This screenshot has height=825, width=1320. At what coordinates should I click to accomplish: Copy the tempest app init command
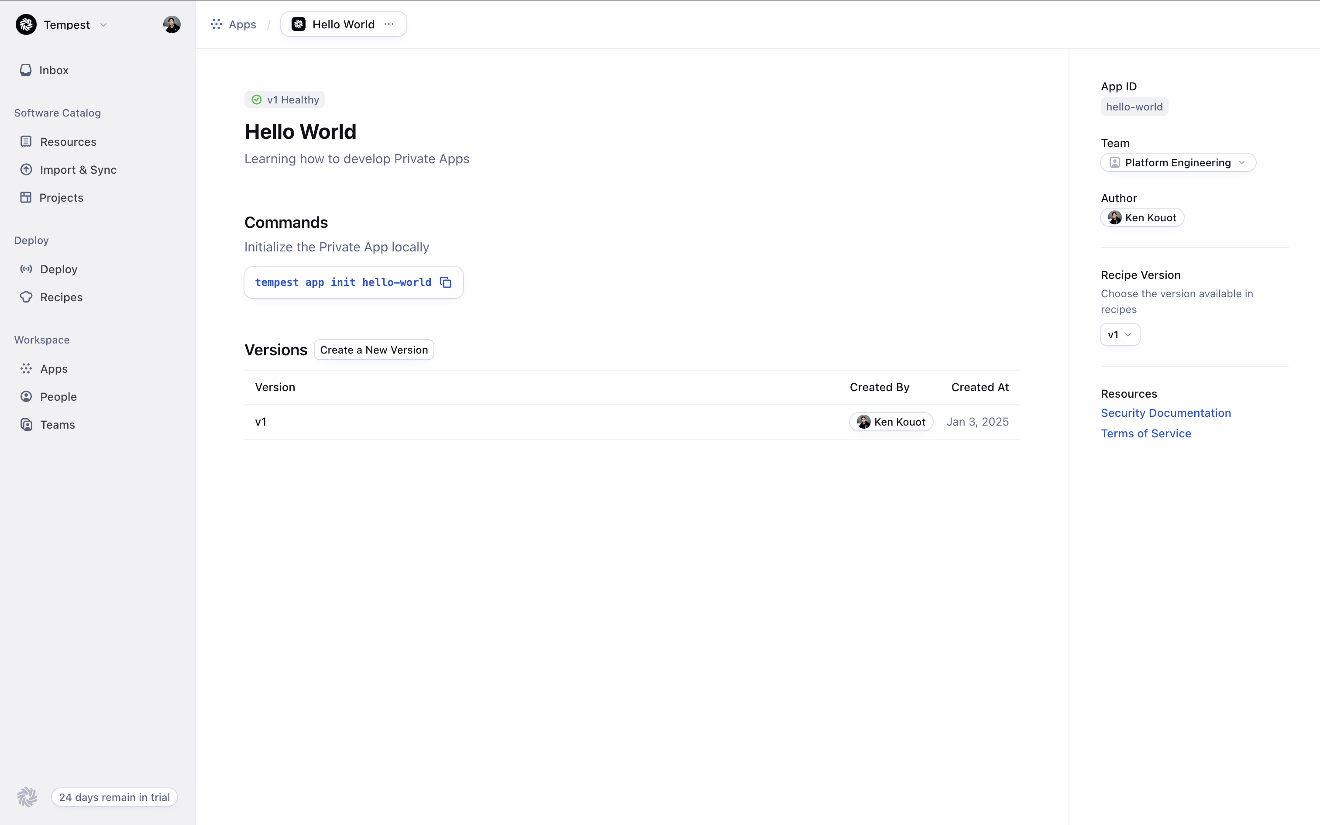446,282
